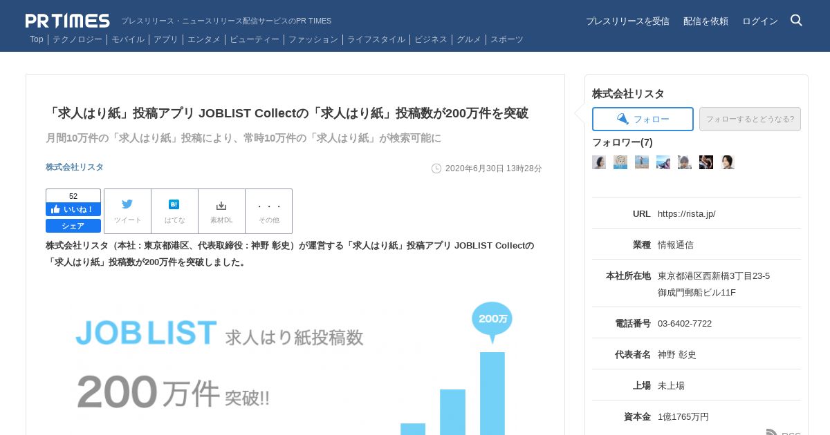Viewport: 830px width, 435px height.
Task: Open エンタメ category
Action: pos(204,39)
